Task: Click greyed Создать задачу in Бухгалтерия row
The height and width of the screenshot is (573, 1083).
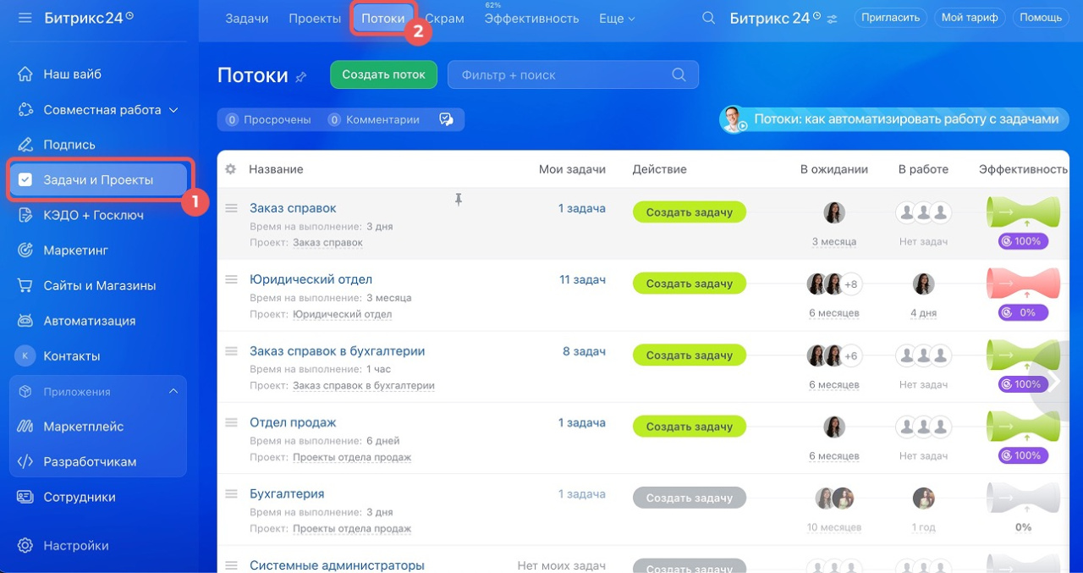Action: 690,498
